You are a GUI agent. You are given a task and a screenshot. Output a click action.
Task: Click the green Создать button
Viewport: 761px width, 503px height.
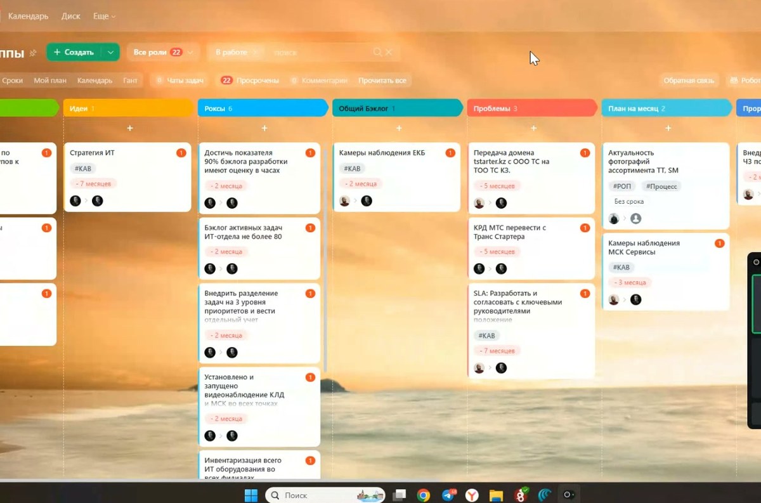74,52
